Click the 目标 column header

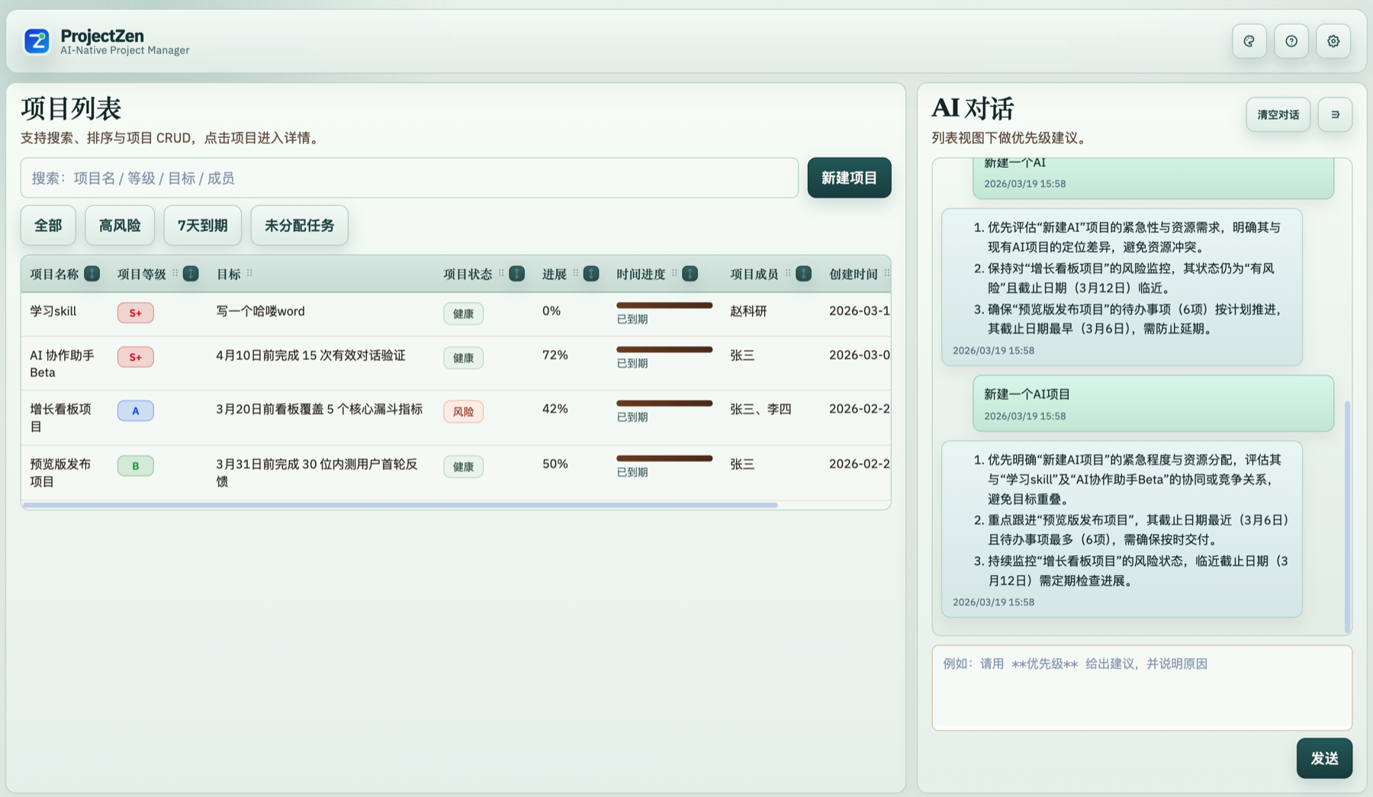pyautogui.click(x=228, y=274)
